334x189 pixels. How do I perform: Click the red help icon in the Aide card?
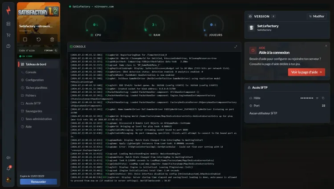[x=253, y=50]
